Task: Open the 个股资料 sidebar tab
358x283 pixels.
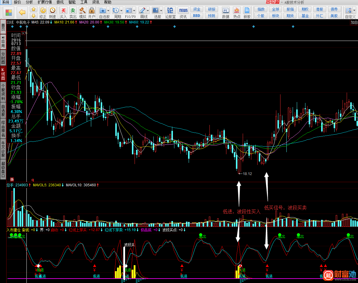Action: pos(3,92)
